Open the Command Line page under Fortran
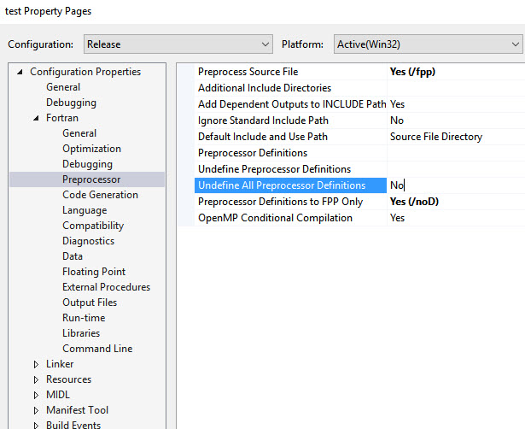 pyautogui.click(x=97, y=349)
